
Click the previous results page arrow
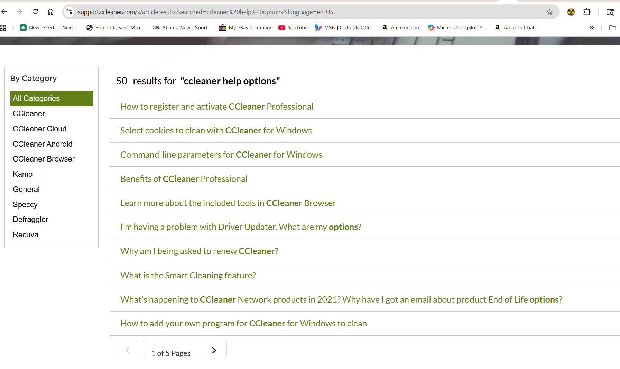[x=130, y=350]
